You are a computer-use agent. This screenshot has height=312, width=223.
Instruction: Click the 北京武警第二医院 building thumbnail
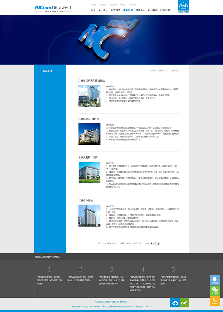(x=89, y=173)
